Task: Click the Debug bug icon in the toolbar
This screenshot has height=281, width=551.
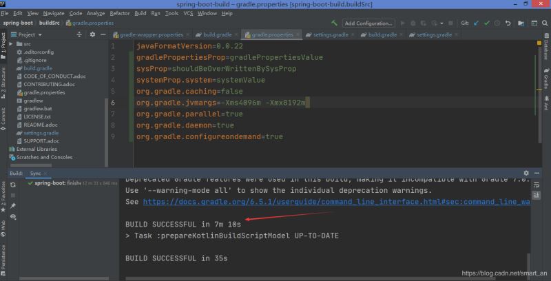Action: coord(413,23)
